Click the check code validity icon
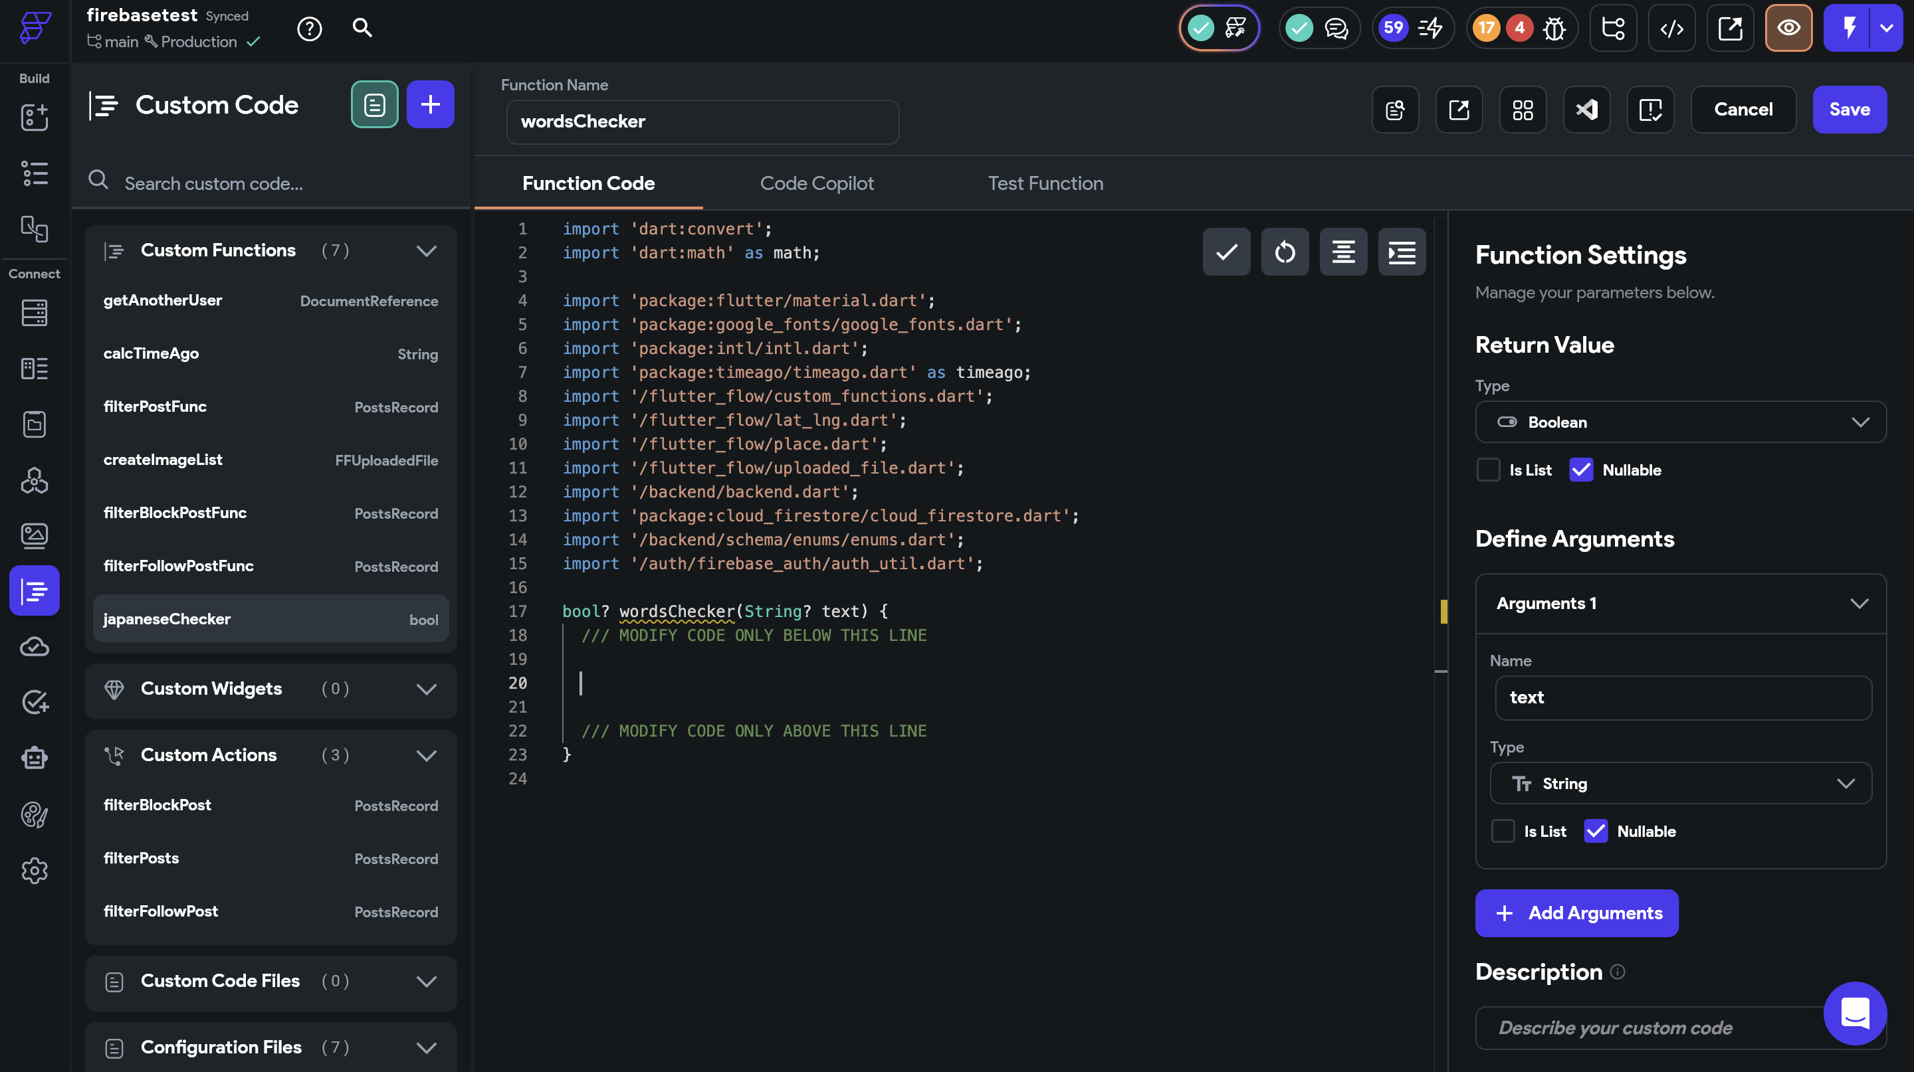The image size is (1914, 1072). click(1226, 252)
